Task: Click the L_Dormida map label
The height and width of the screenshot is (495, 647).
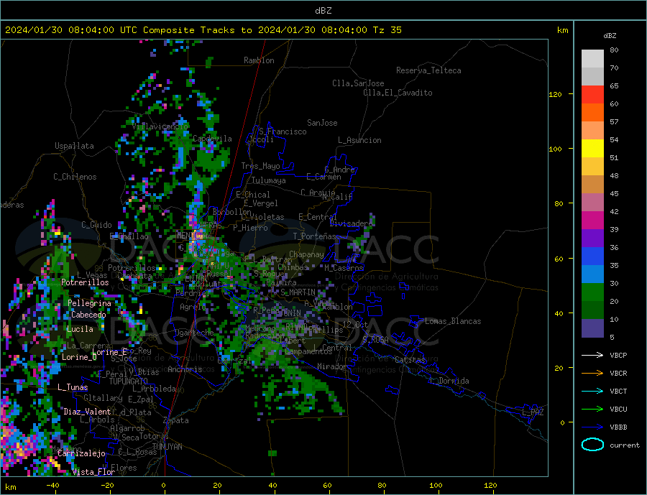Action: point(451,381)
